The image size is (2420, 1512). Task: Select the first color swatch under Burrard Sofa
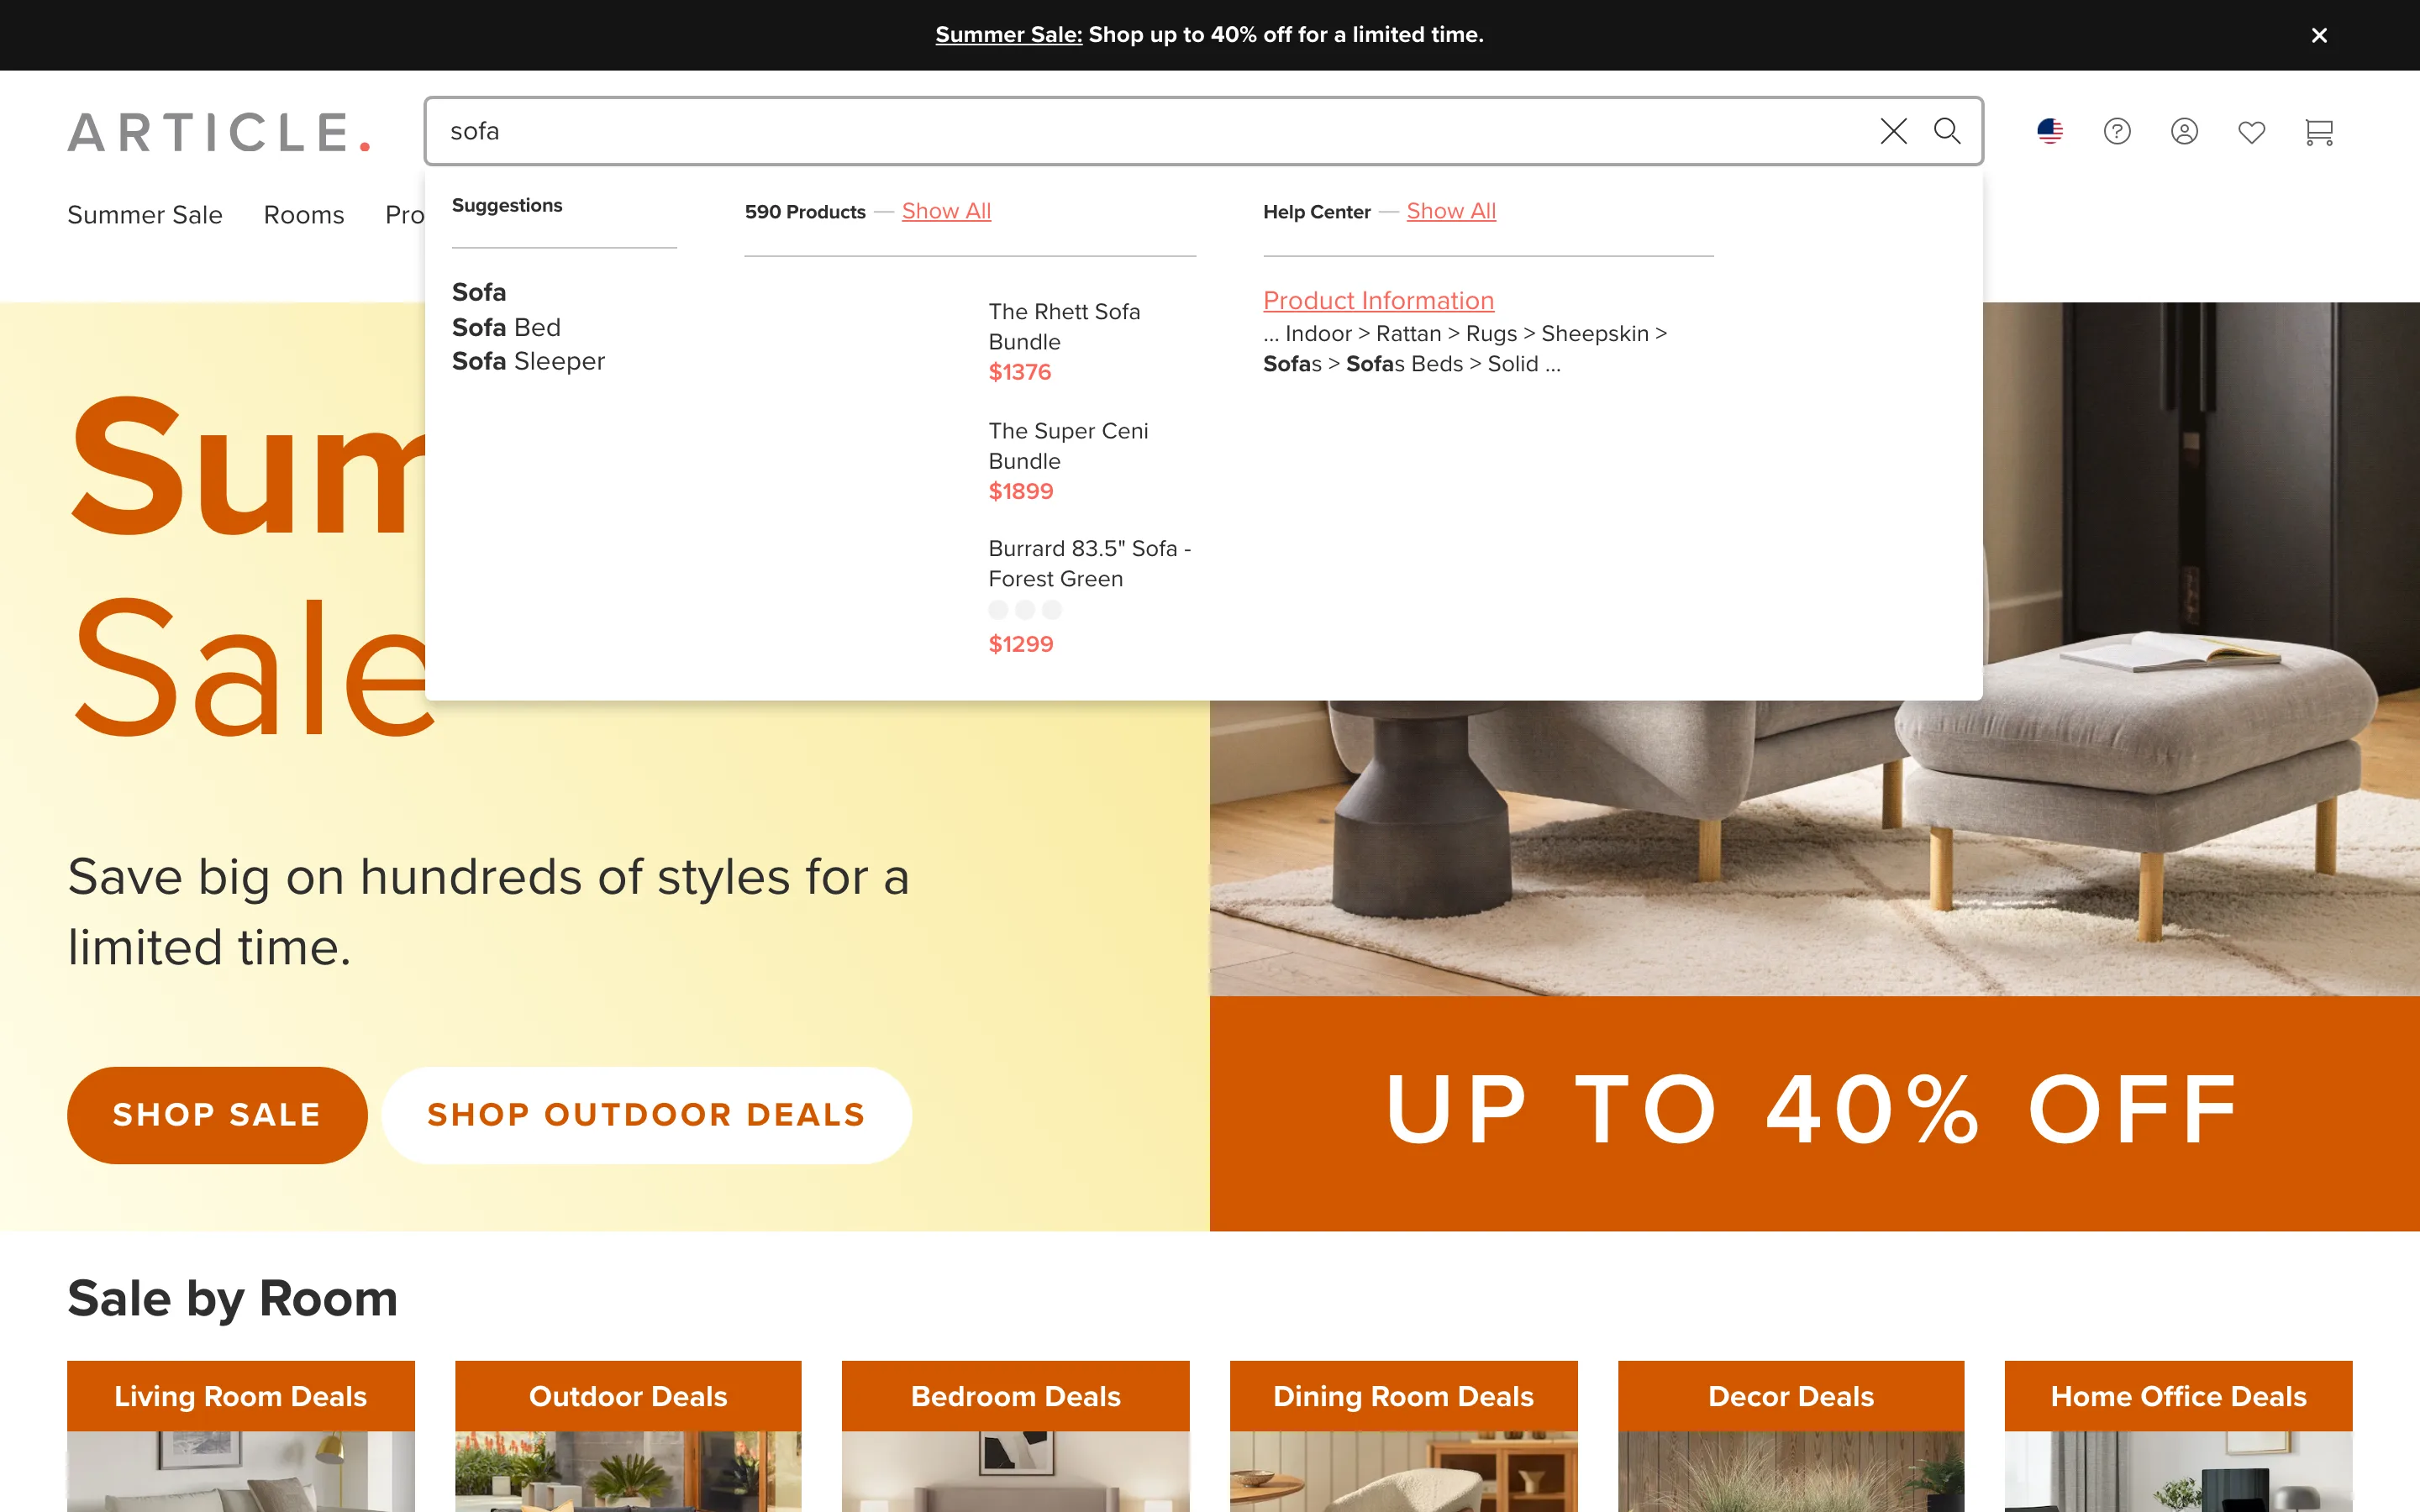tap(998, 610)
